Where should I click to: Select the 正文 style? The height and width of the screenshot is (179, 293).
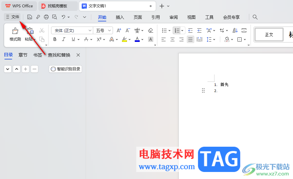point(269,35)
